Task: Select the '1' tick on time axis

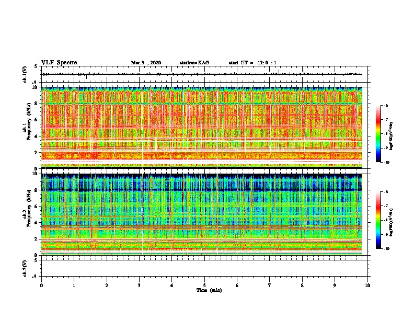Action: 74,285
